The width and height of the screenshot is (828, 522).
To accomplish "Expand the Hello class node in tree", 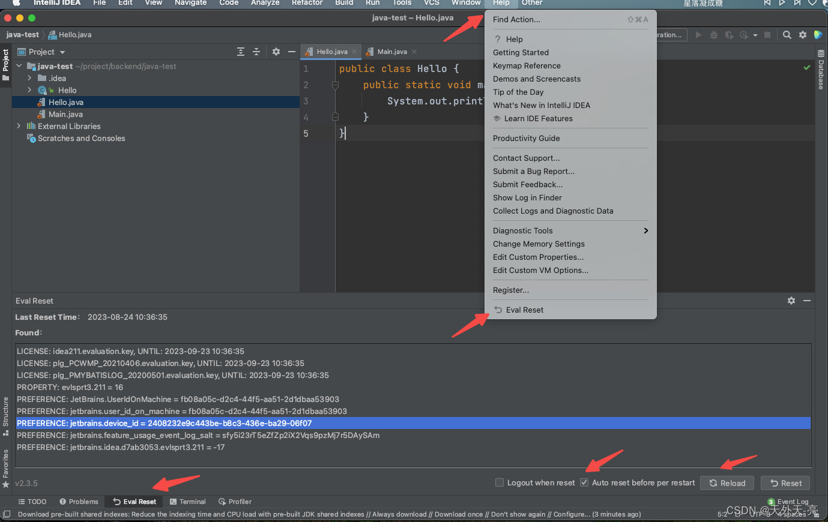I will click(x=29, y=90).
